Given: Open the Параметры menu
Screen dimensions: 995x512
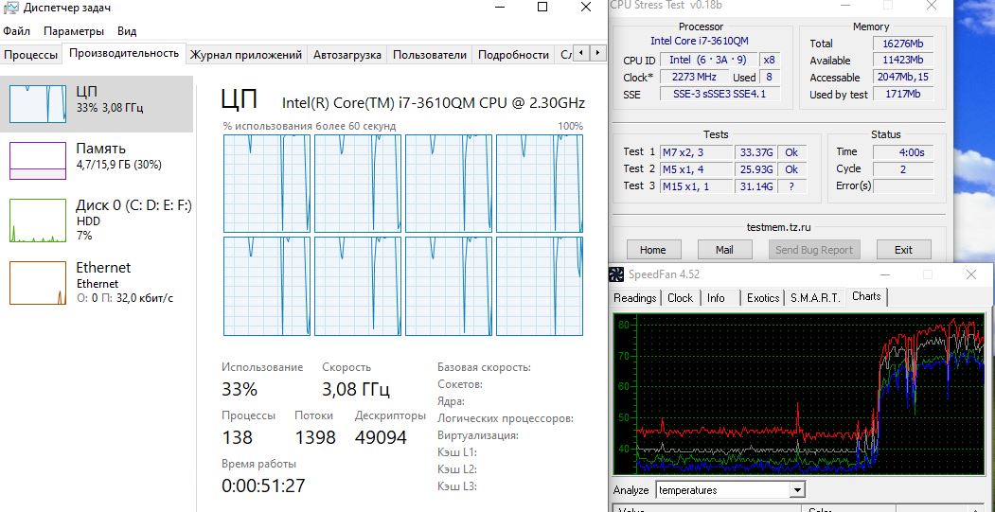Looking at the screenshot, I should coord(74,31).
